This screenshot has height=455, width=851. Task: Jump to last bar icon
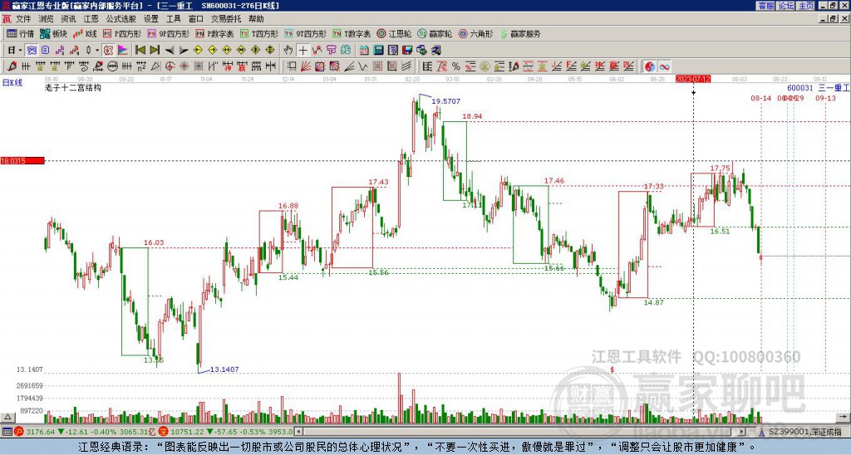click(x=155, y=51)
